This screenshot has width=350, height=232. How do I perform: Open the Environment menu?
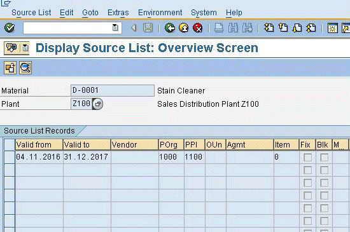[x=160, y=13]
